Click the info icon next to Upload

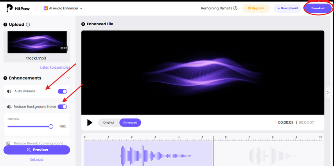click(x=28, y=25)
